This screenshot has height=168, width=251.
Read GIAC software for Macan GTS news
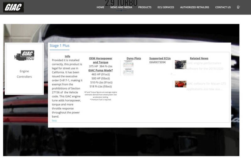click(206, 86)
